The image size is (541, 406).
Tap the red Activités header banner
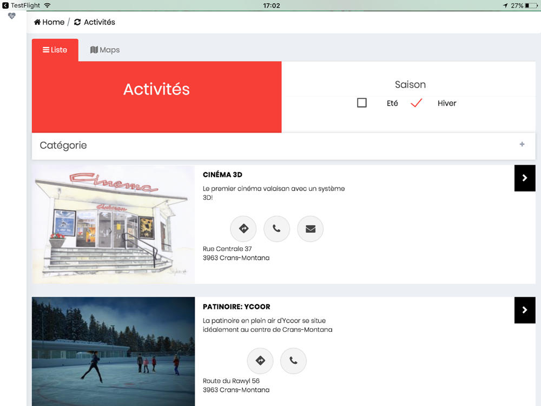coord(157,97)
